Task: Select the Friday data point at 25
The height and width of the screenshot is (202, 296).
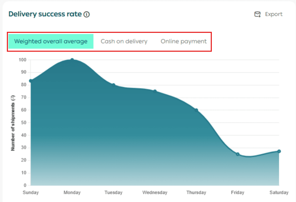Action: (238, 154)
